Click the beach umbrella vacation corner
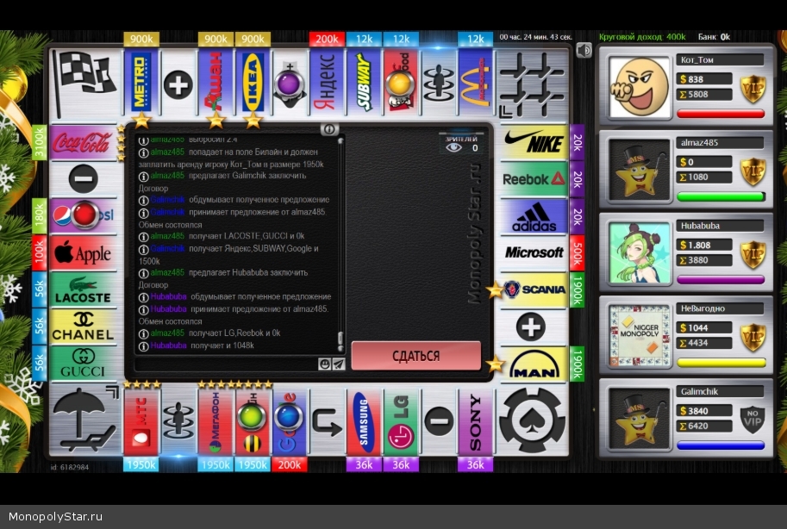Viewport: 787px width, 529px height. [x=84, y=420]
